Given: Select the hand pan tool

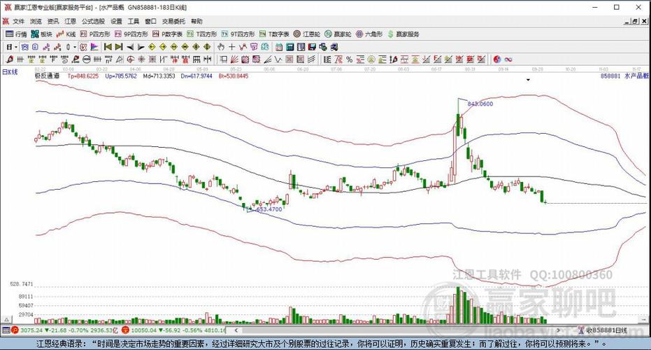Looking at the screenshot, I should (221, 47).
